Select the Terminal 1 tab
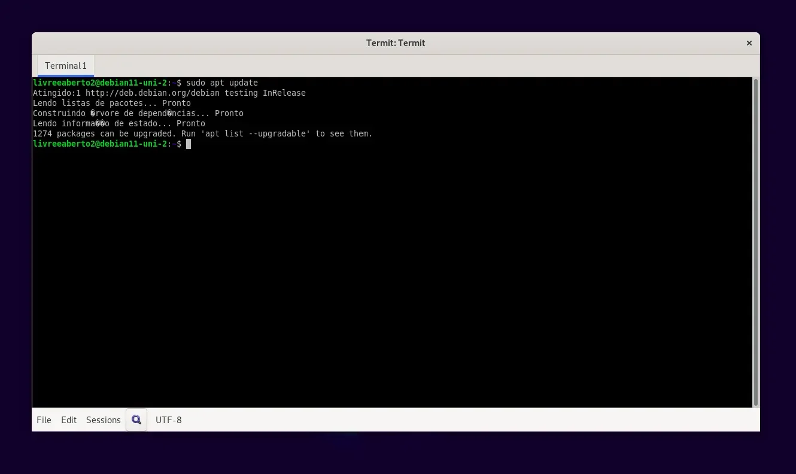This screenshot has height=474, width=796. coord(66,66)
